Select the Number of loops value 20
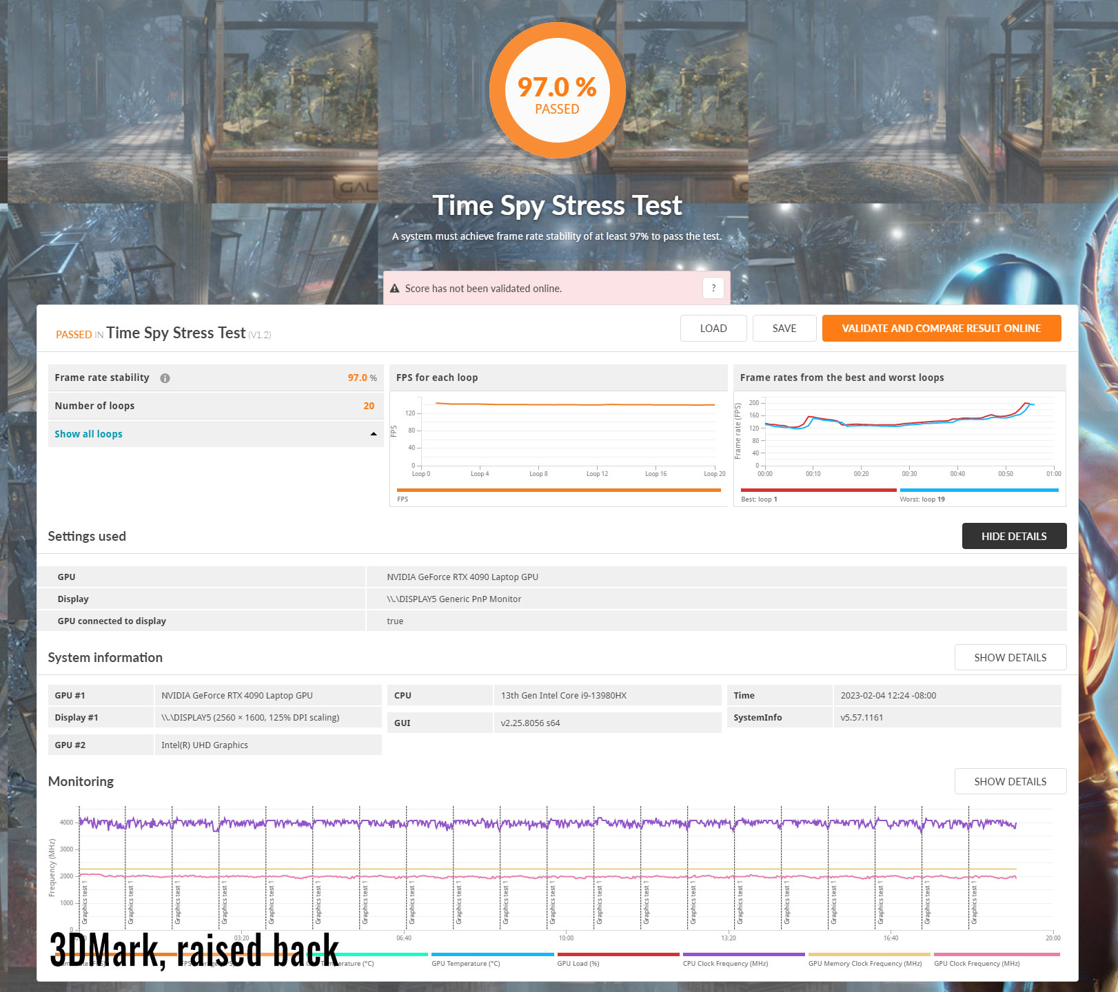This screenshot has width=1118, height=992. click(369, 406)
